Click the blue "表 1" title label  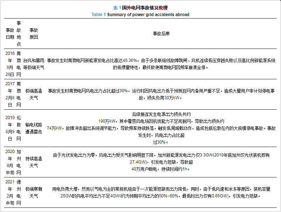coord(117,8)
